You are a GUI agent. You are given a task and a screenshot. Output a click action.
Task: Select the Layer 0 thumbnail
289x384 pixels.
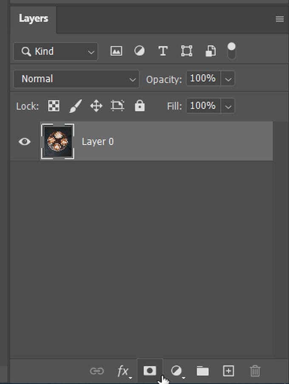[58, 141]
